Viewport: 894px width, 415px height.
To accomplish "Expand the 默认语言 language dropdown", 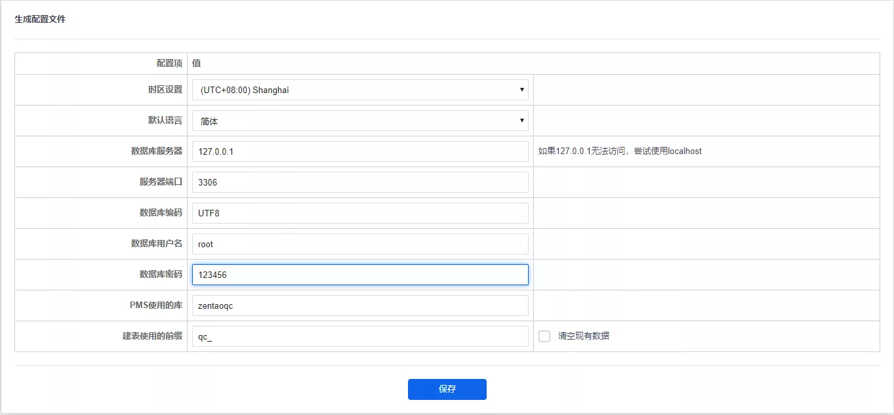I will (x=359, y=121).
